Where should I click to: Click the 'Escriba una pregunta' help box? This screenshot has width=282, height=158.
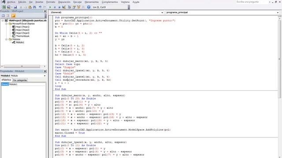pos(252,2)
